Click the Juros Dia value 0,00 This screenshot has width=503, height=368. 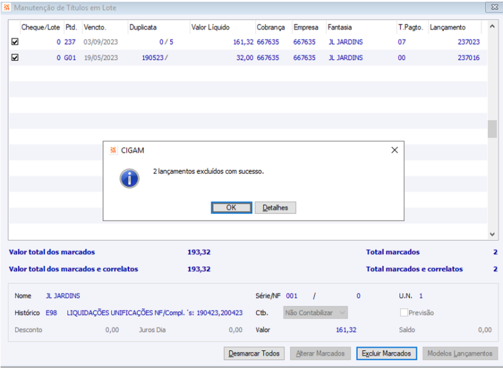click(x=235, y=330)
